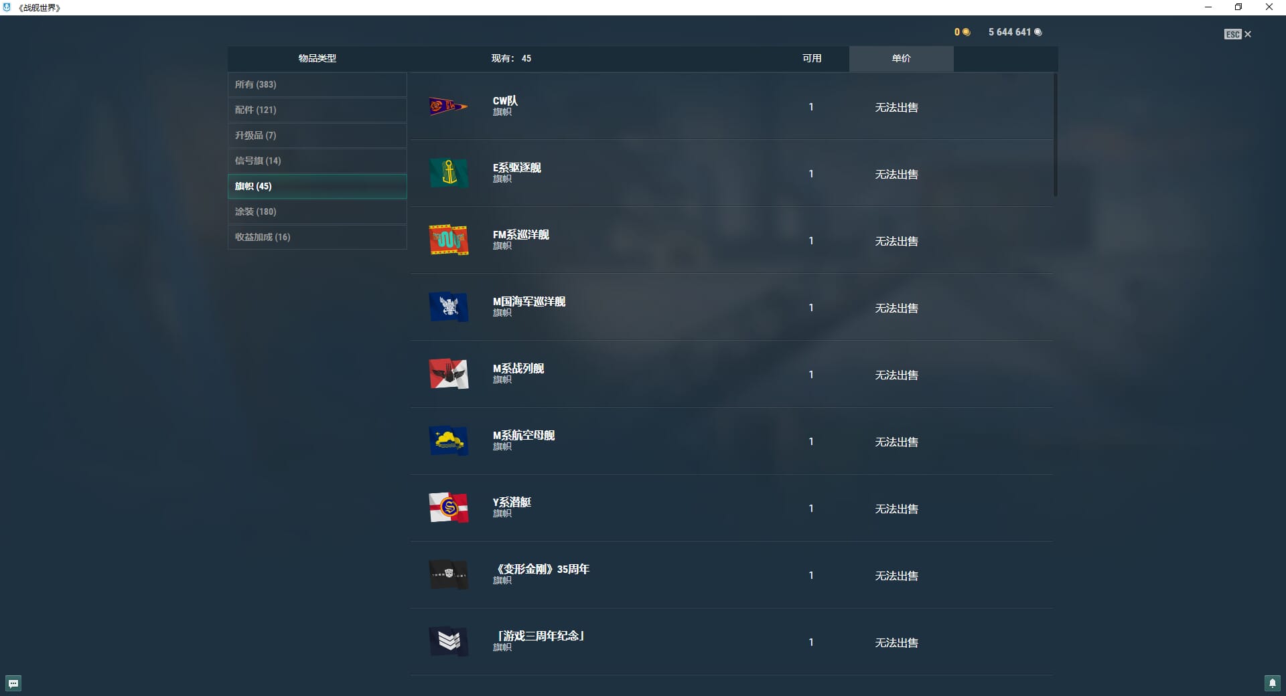The image size is (1286, 696).
Task: Select the 变形金刚 35周年 black flag icon
Action: pos(448,575)
